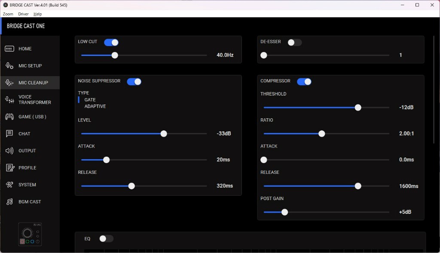Click the -33dB level value
440x253 pixels.
point(223,133)
